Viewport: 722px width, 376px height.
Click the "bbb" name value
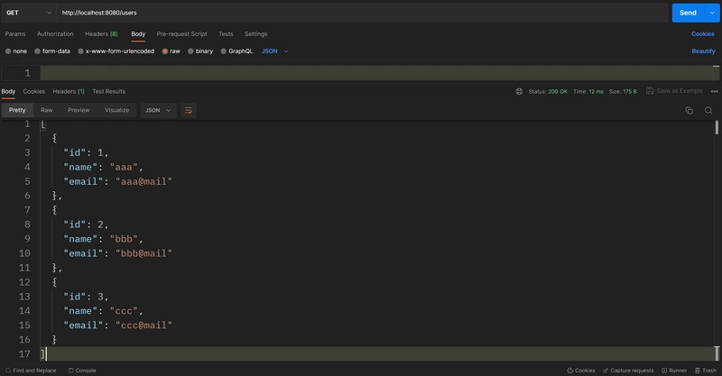tap(124, 239)
